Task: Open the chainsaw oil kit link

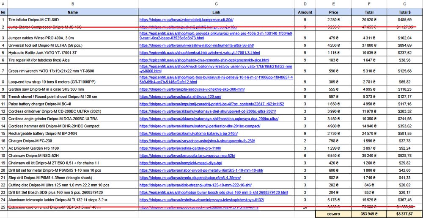Action: pos(181,163)
